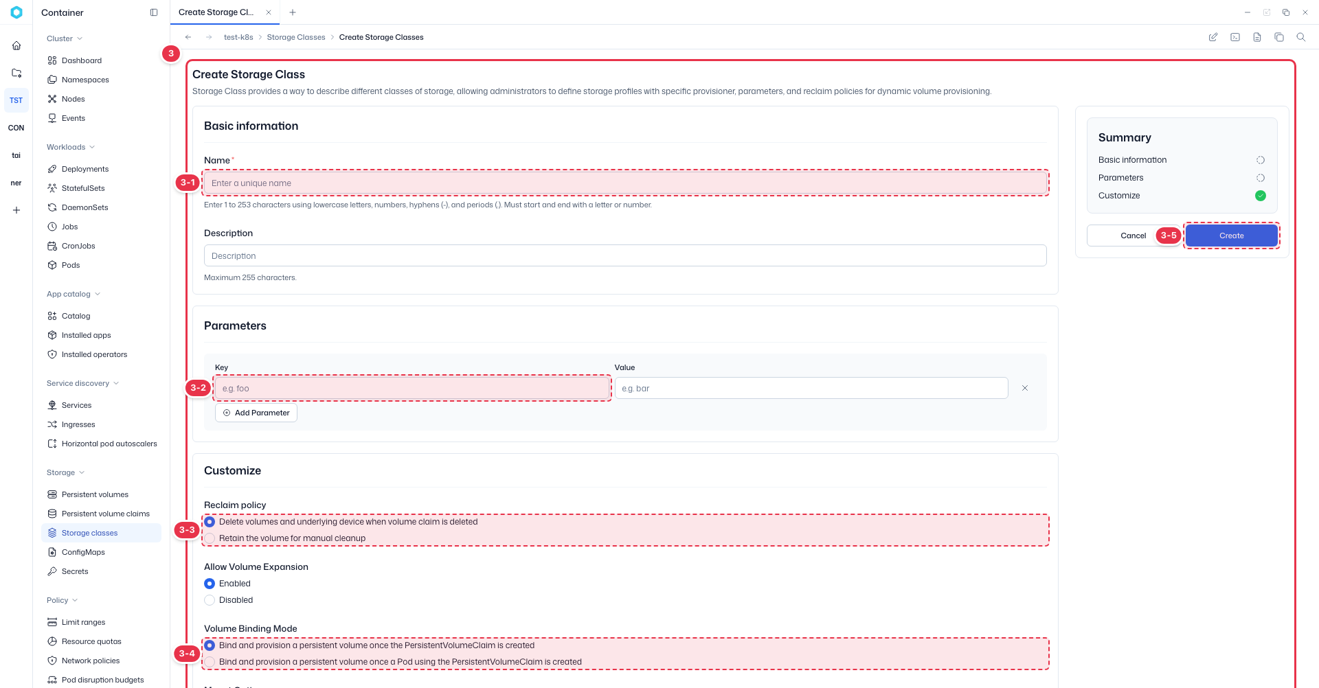1319x688 pixels.
Task: Select the Delete volumes reclaim policy radio
Action: (x=210, y=522)
